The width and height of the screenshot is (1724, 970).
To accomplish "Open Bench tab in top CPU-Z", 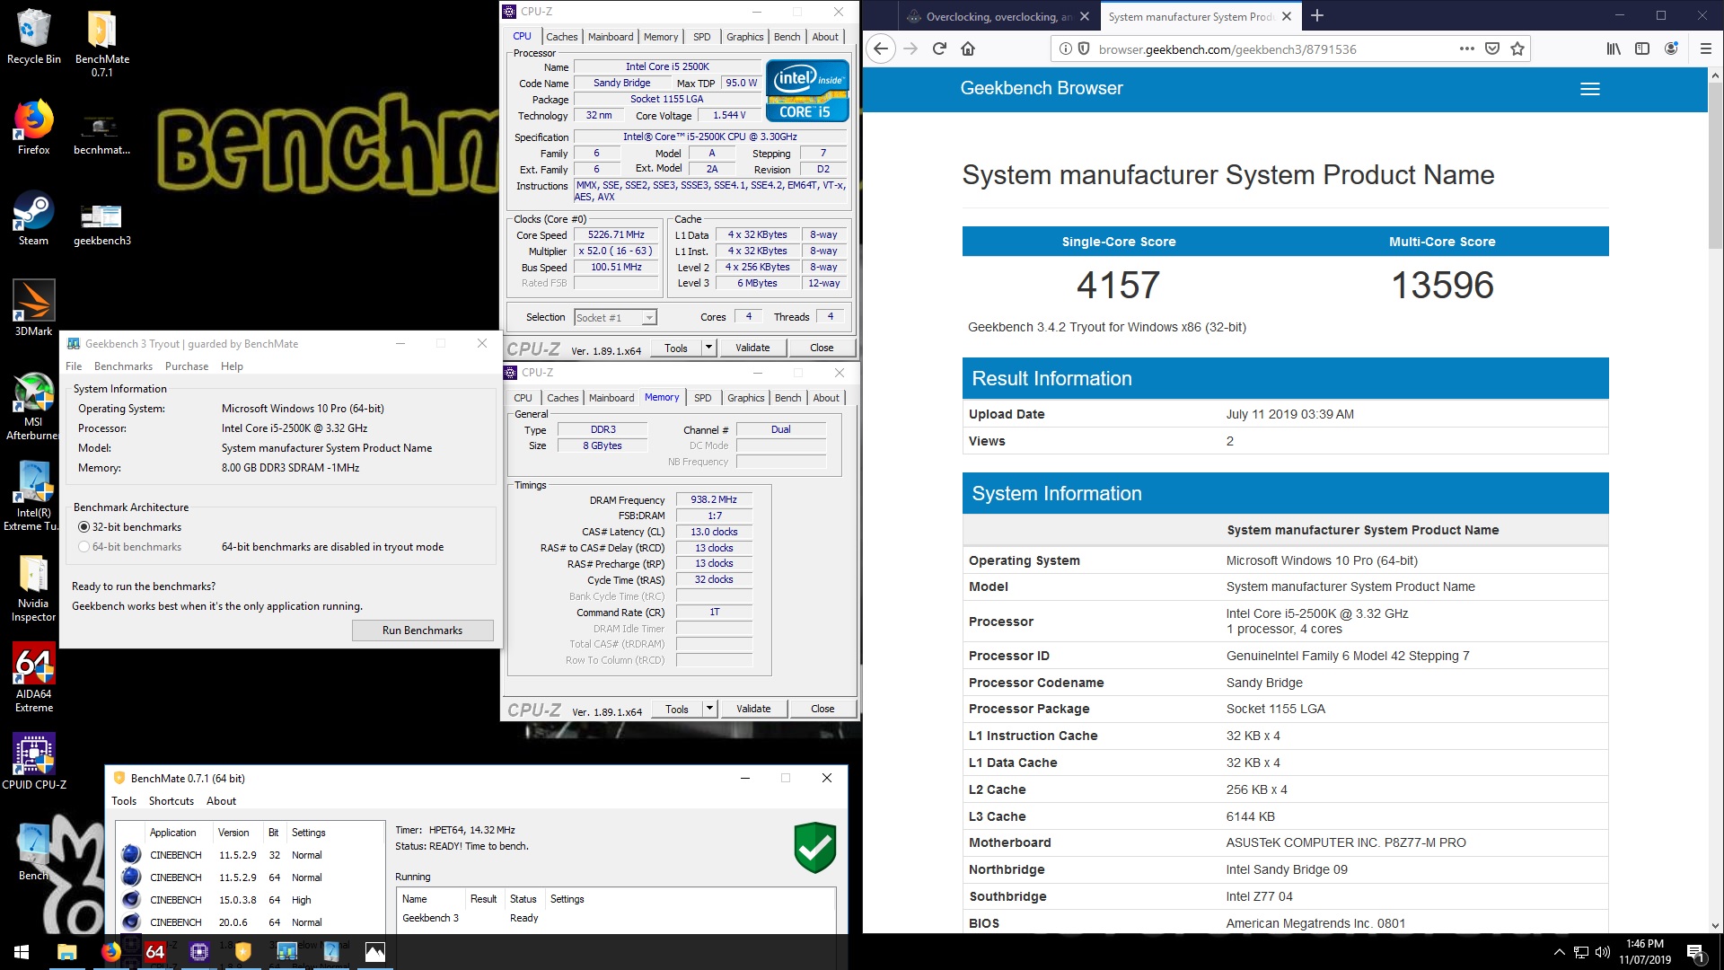I will click(787, 37).
